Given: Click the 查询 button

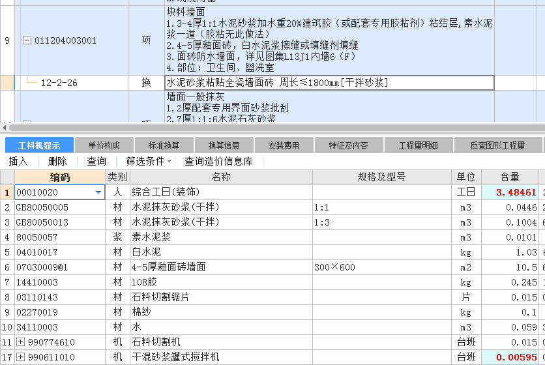Looking at the screenshot, I should [x=96, y=161].
